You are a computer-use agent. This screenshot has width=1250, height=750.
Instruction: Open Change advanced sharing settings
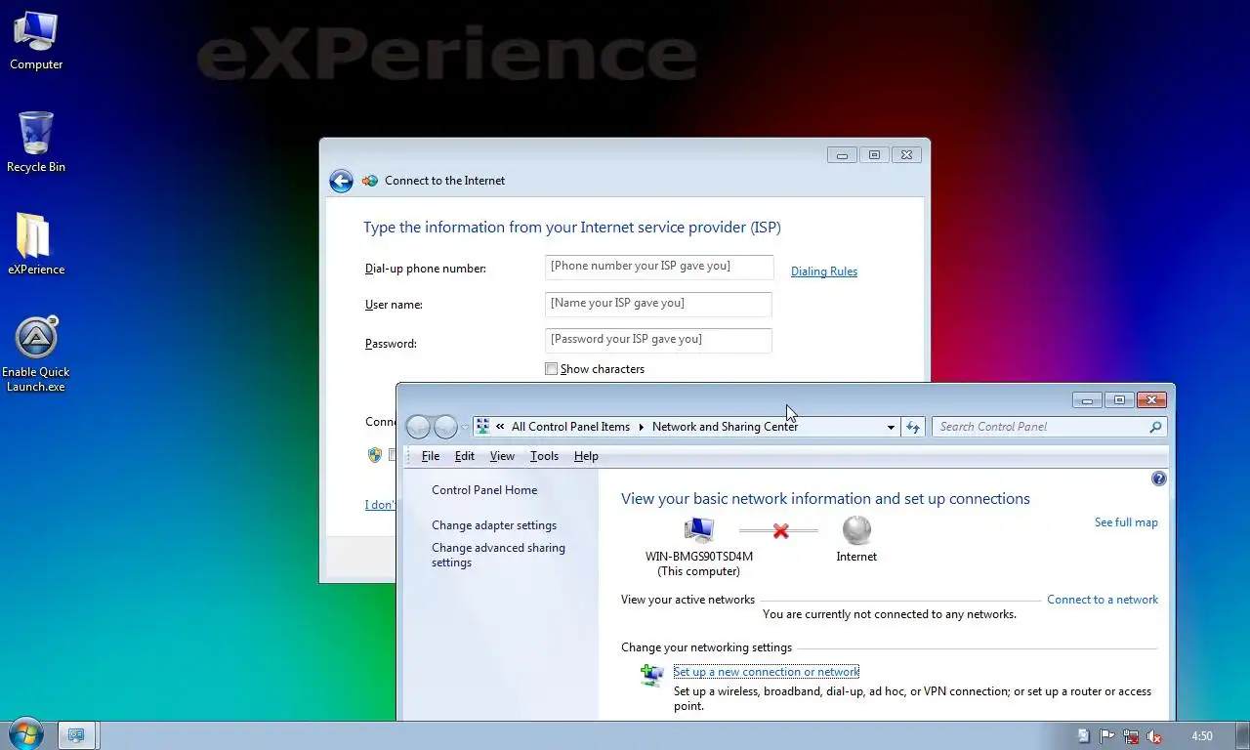tap(498, 555)
